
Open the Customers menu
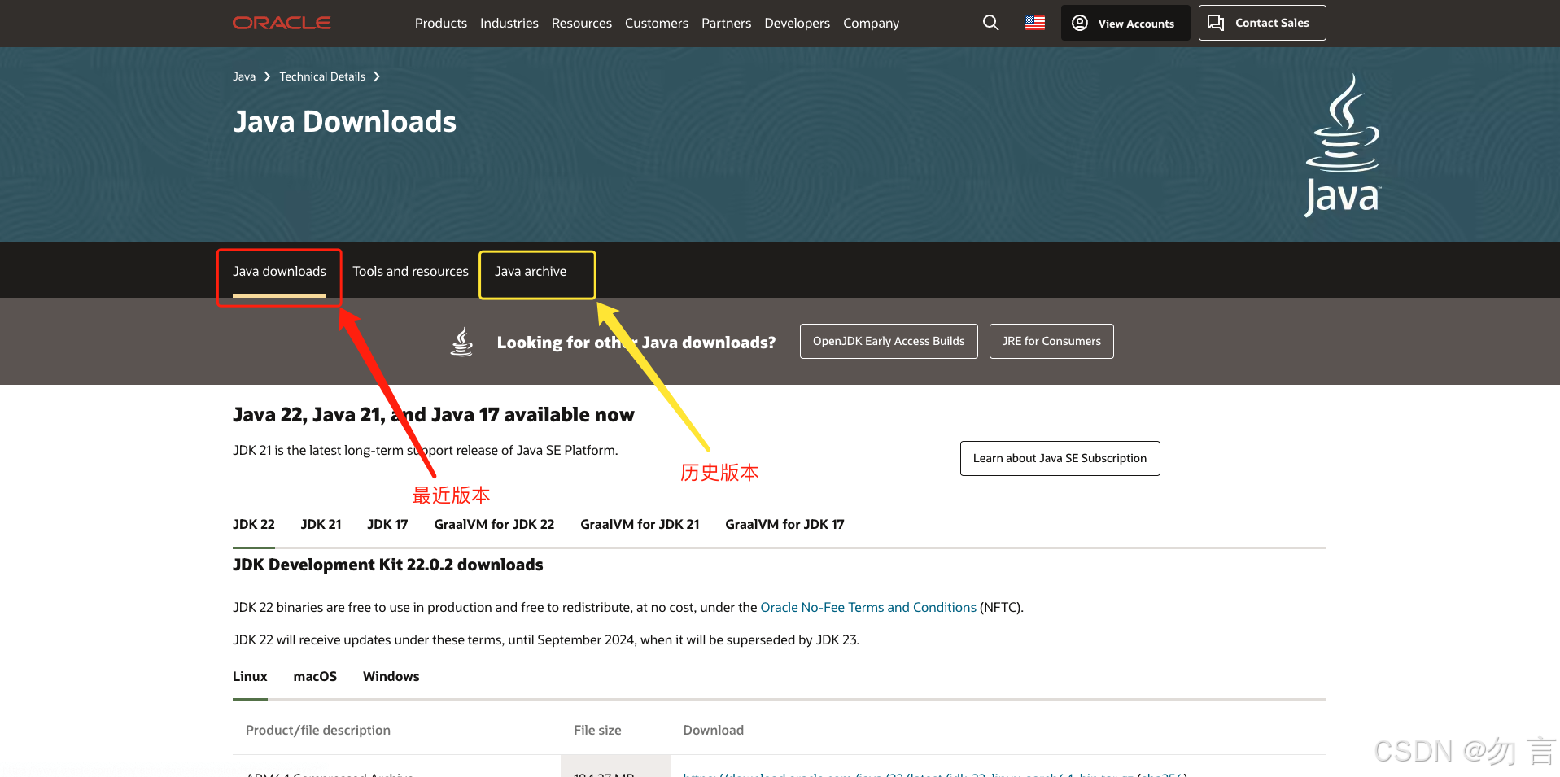pyautogui.click(x=657, y=23)
